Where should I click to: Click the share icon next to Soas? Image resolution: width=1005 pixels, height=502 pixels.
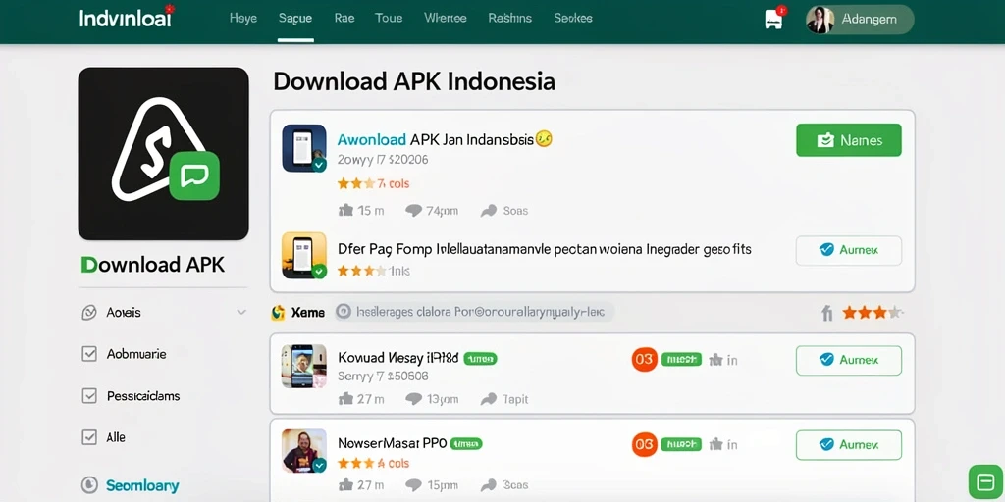point(489,210)
